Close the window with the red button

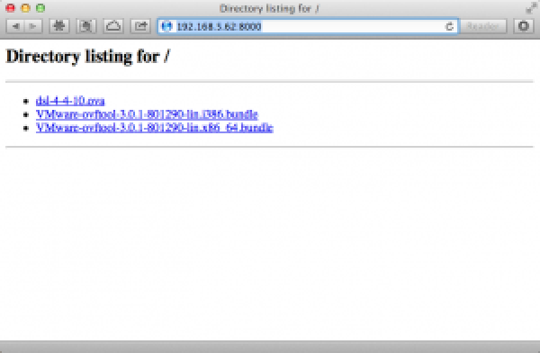[x=10, y=8]
